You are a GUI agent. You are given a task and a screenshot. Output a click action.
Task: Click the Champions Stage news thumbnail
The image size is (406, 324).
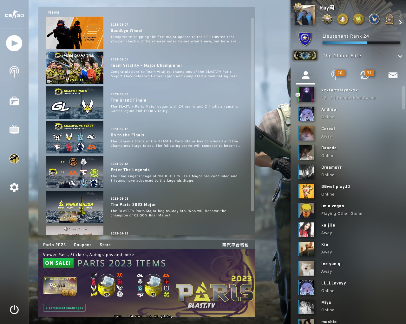point(75,137)
